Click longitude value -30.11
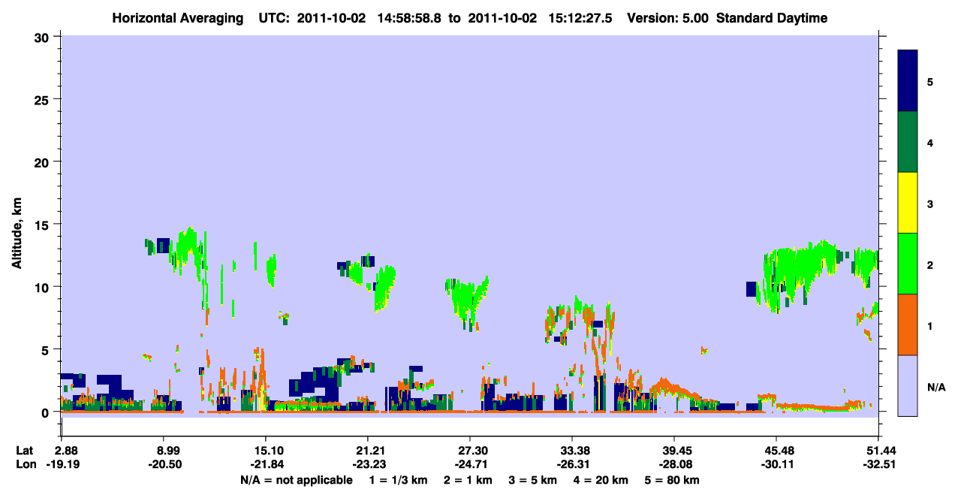Image resolution: width=976 pixels, height=501 pixels. (x=776, y=464)
